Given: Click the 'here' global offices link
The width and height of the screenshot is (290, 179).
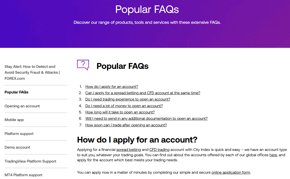Looking at the screenshot, I should 273,155.
